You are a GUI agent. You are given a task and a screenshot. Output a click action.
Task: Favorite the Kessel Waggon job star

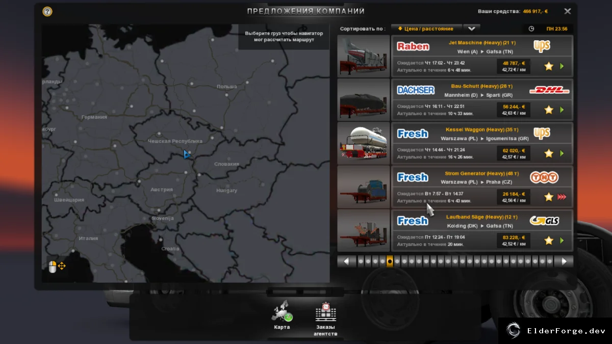549,153
